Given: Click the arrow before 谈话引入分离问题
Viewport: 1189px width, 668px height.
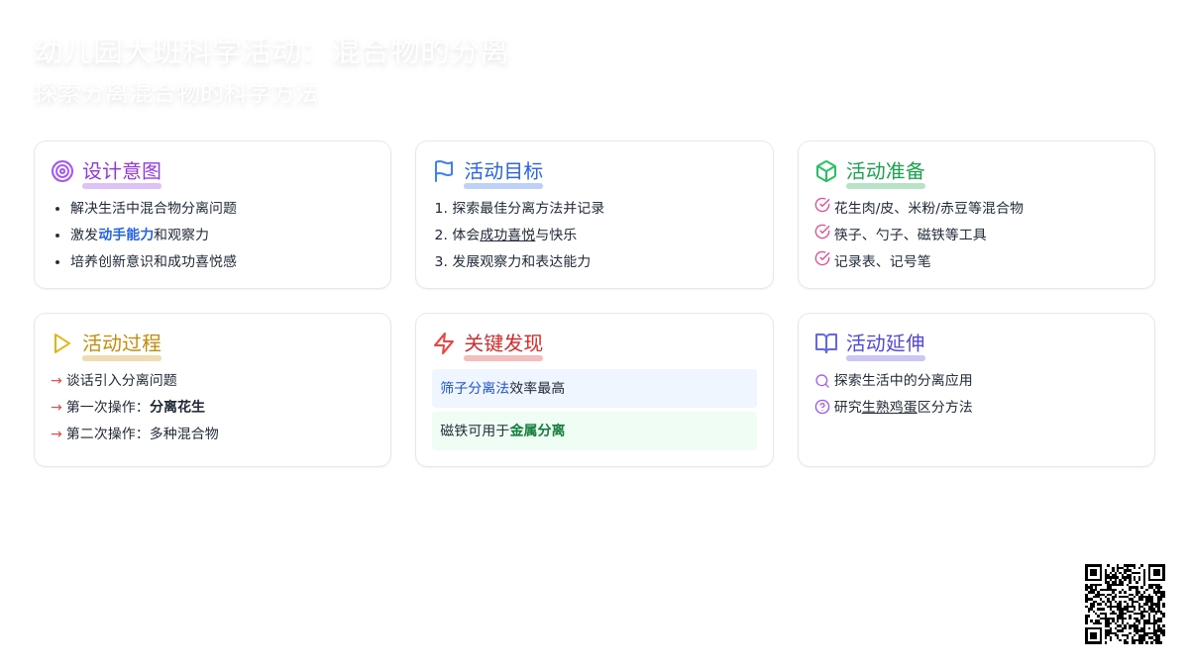Looking at the screenshot, I should tap(56, 381).
